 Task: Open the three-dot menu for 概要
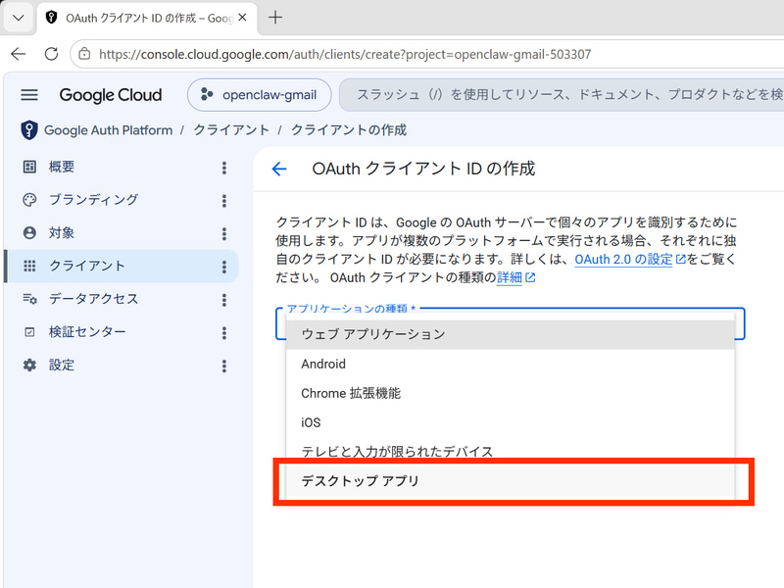(x=224, y=168)
